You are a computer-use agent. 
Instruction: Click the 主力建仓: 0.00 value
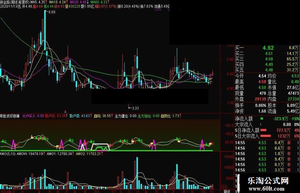(126, 116)
